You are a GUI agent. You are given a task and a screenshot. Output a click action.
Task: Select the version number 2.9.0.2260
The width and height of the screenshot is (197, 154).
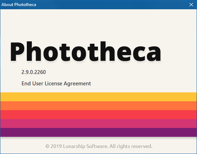click(34, 72)
